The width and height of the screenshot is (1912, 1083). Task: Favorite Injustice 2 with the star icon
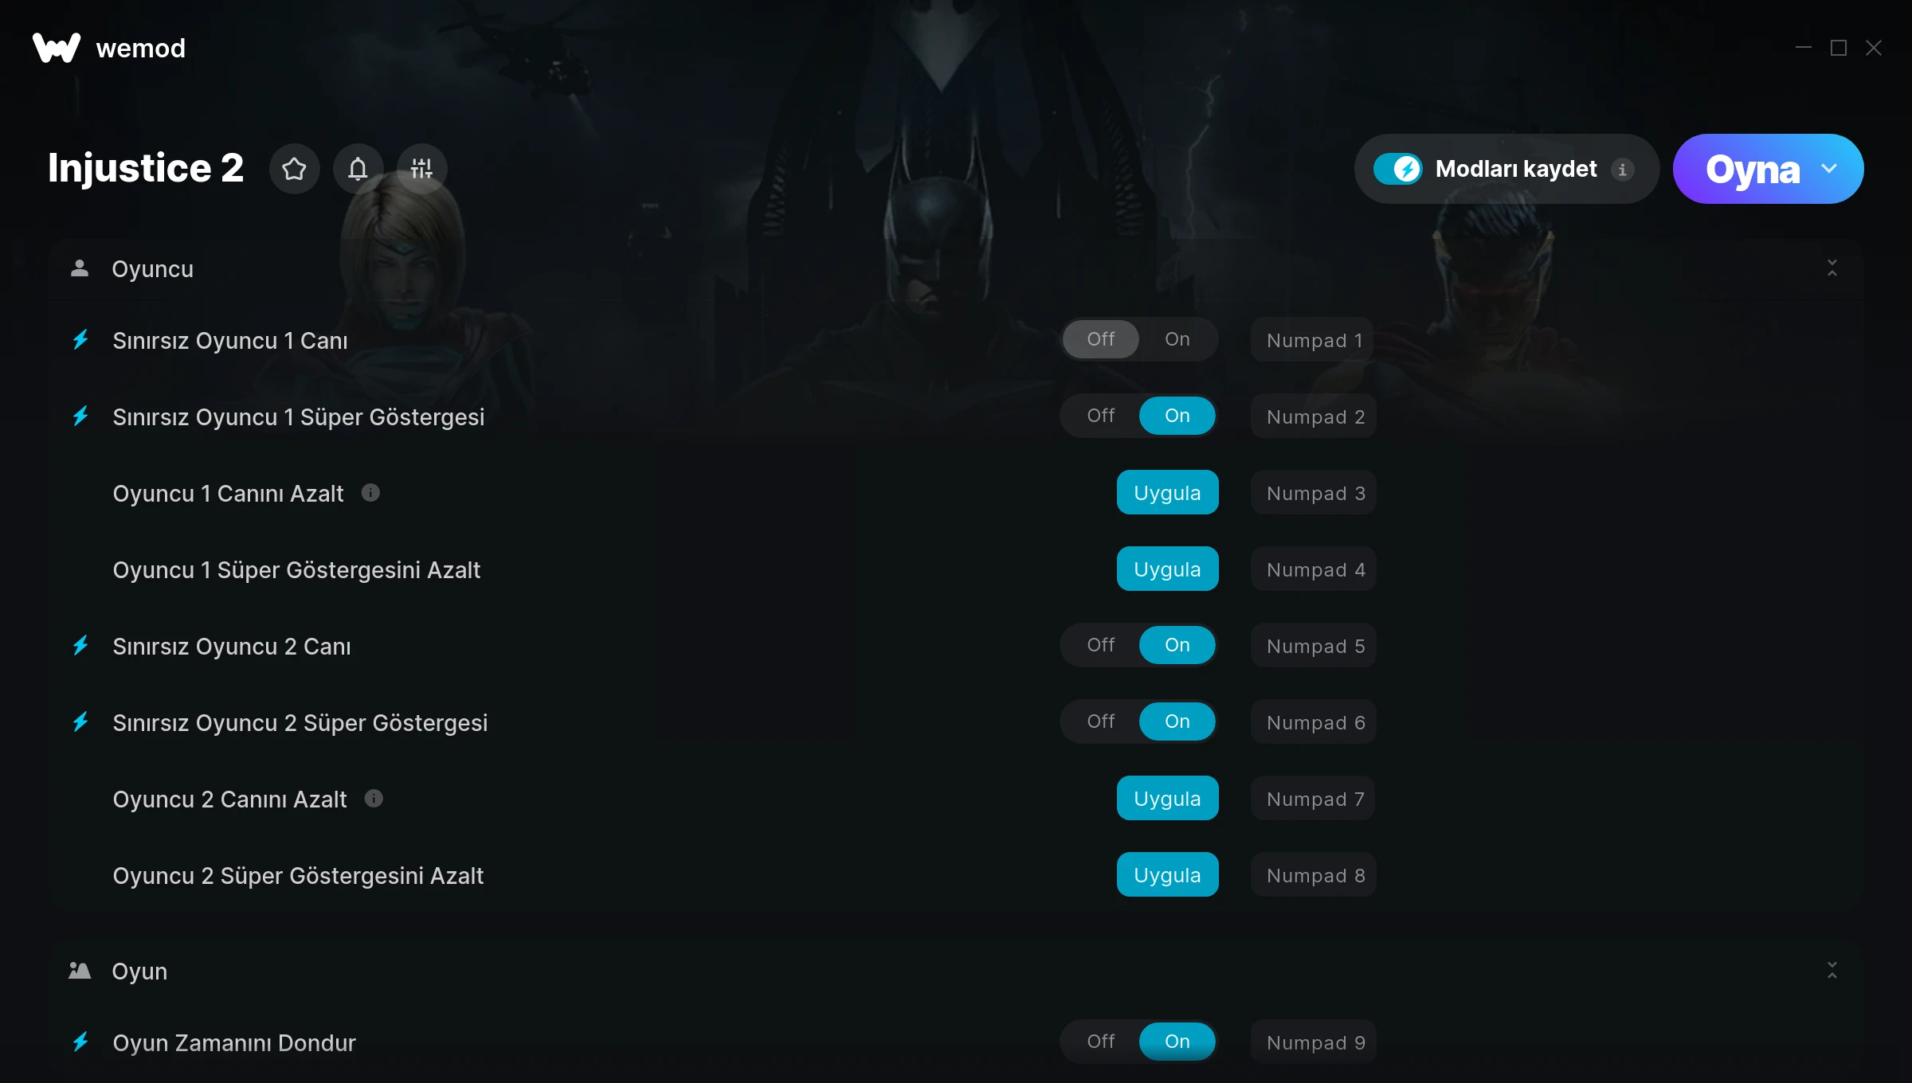(294, 169)
